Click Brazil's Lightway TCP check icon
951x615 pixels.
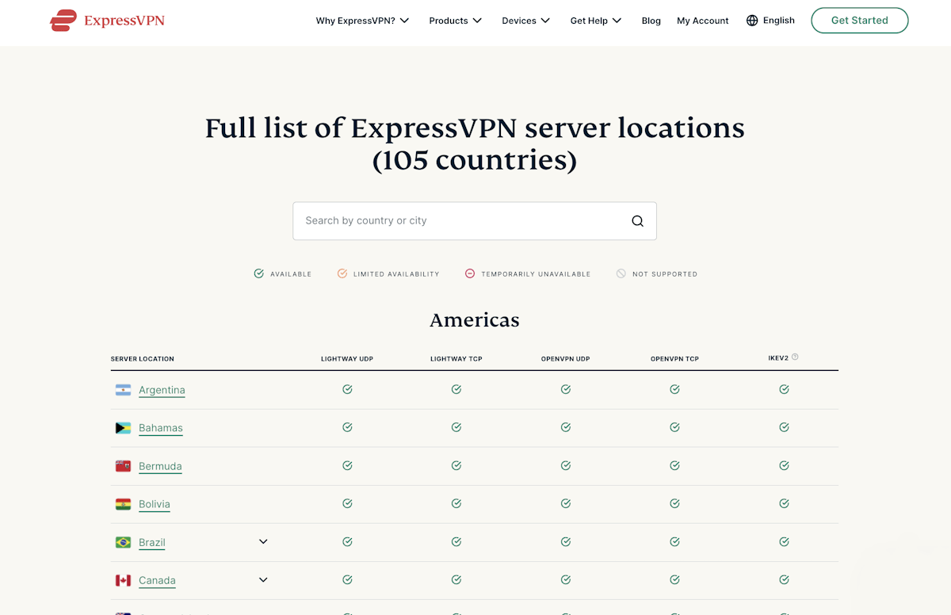pos(456,541)
